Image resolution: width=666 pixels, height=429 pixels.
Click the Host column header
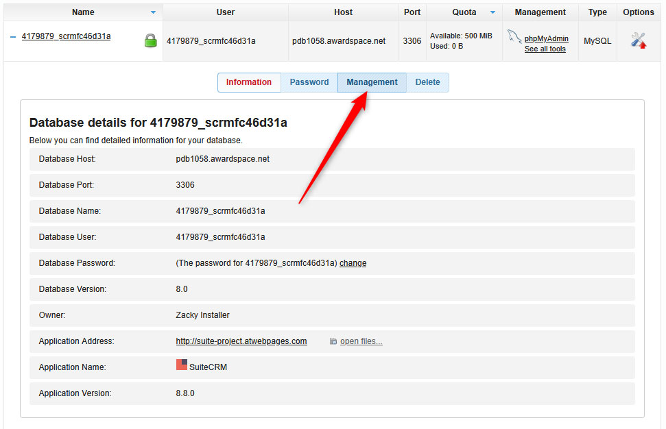pos(344,12)
